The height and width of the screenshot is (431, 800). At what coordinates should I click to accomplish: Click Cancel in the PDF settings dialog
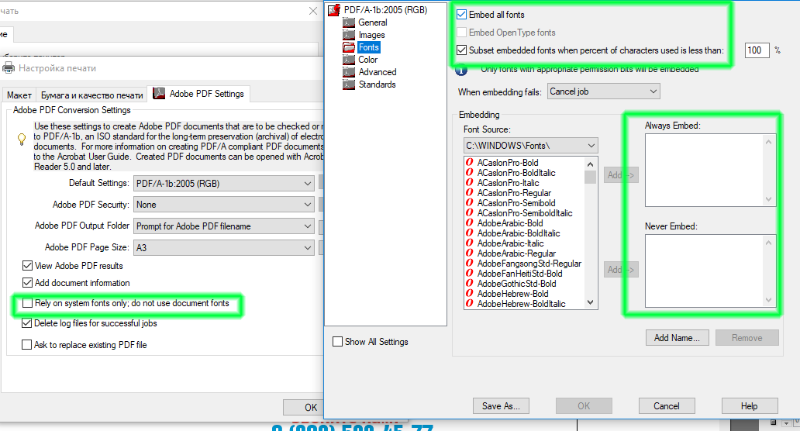coord(667,406)
